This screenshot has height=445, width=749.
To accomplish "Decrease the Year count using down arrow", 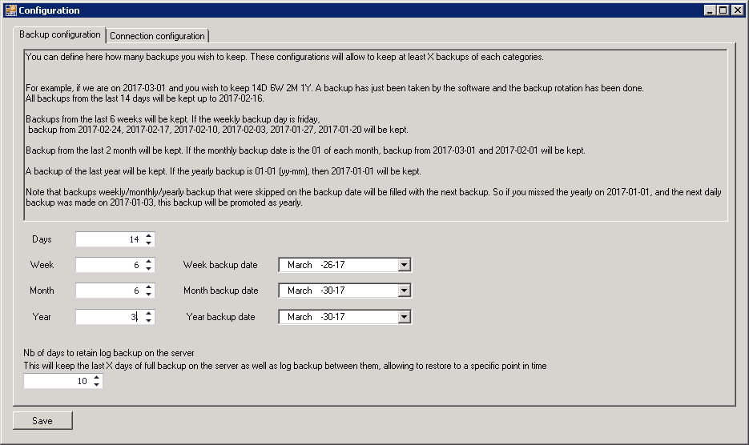I will [x=148, y=320].
